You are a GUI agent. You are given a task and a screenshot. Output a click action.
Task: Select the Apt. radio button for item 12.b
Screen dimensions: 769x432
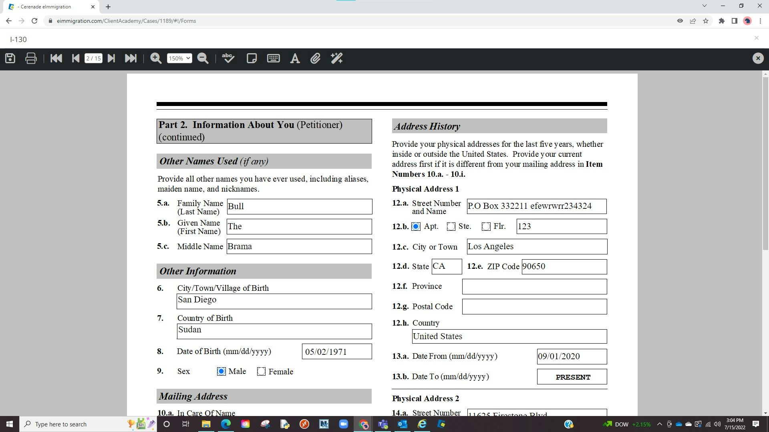pyautogui.click(x=416, y=226)
